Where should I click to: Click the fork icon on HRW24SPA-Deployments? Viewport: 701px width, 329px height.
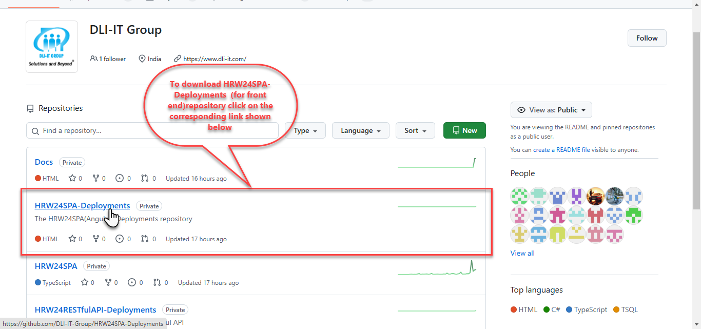(96, 239)
